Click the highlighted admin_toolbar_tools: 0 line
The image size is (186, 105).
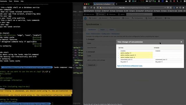(x=136, y=57)
